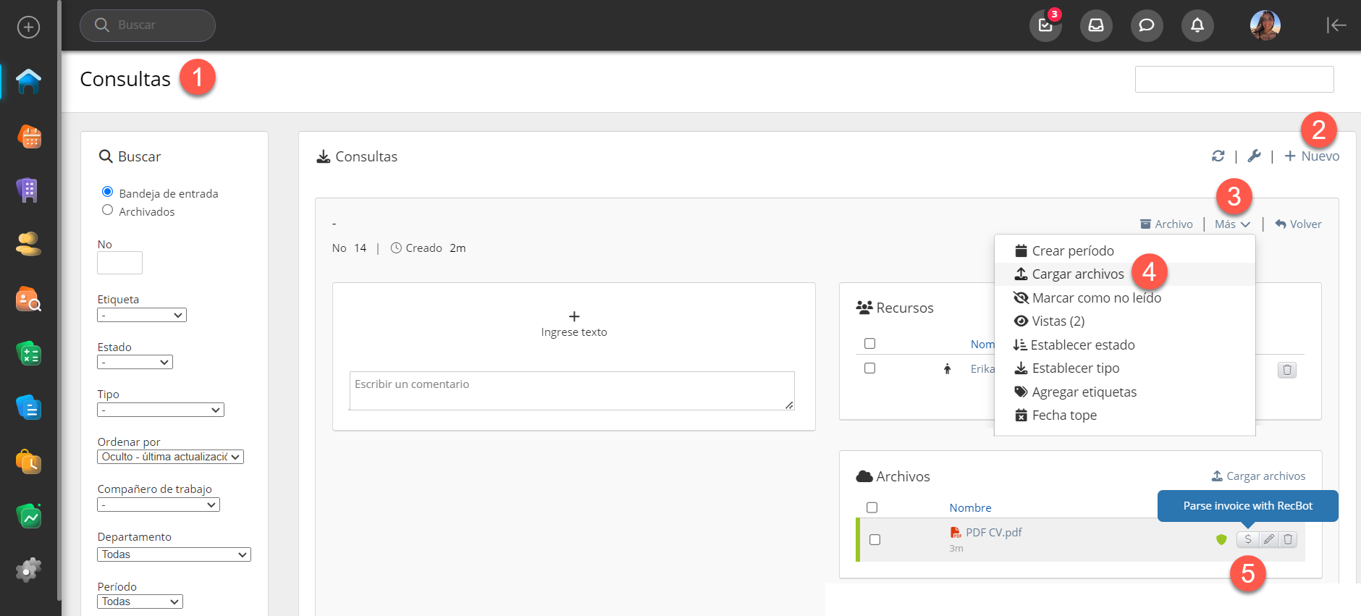Choose Cargar archivos from the Más menu
This screenshot has width=1361, height=616.
1077,274
